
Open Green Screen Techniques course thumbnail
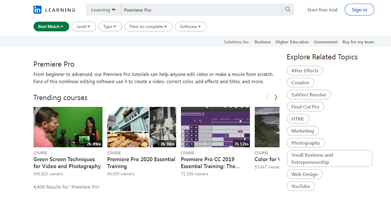pos(68,127)
